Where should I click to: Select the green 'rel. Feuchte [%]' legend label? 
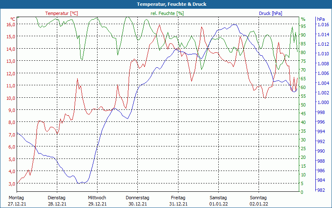[x=167, y=13]
